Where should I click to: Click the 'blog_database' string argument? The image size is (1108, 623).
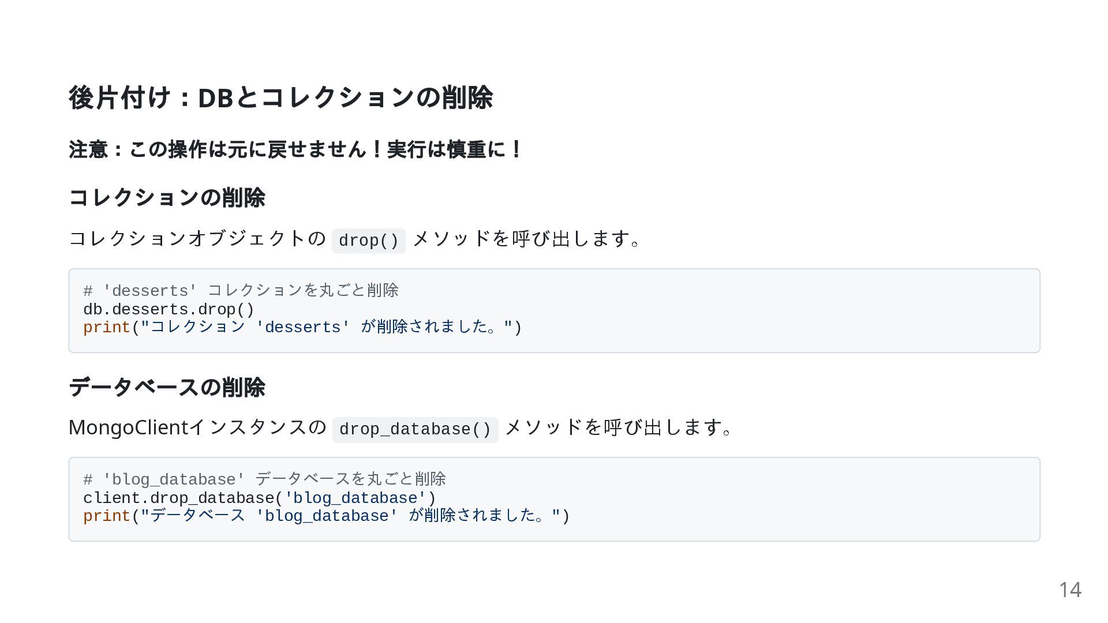(x=355, y=498)
